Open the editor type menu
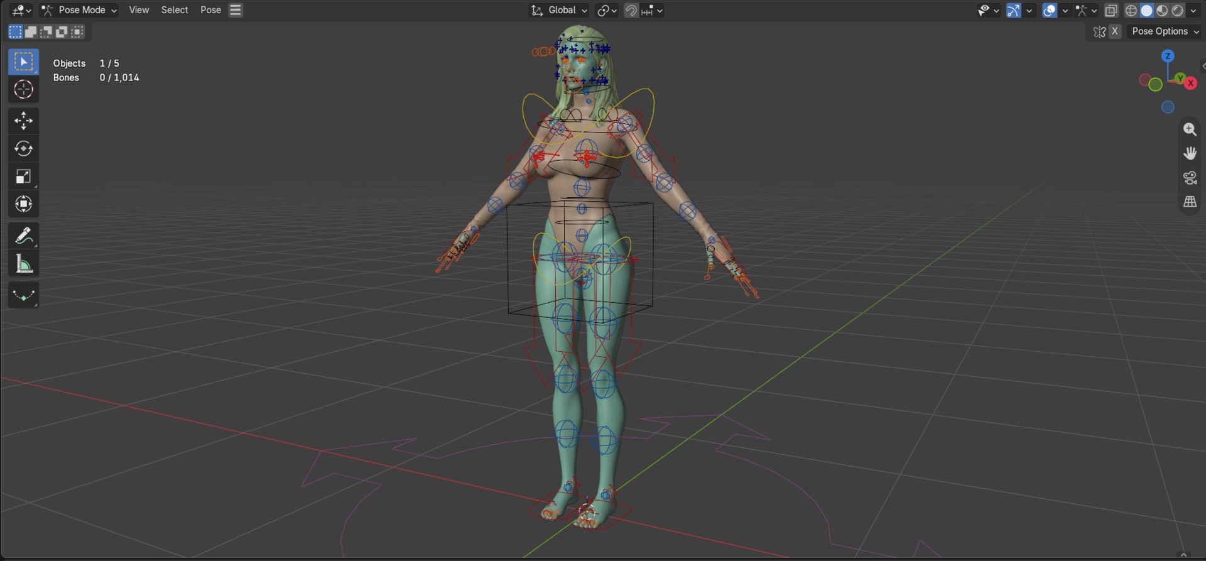 tap(21, 10)
